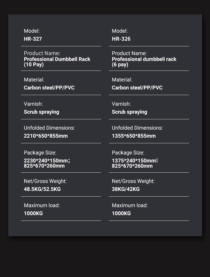Click the HR-327 model number
The width and height of the screenshot is (210, 277).
pos(33,39)
